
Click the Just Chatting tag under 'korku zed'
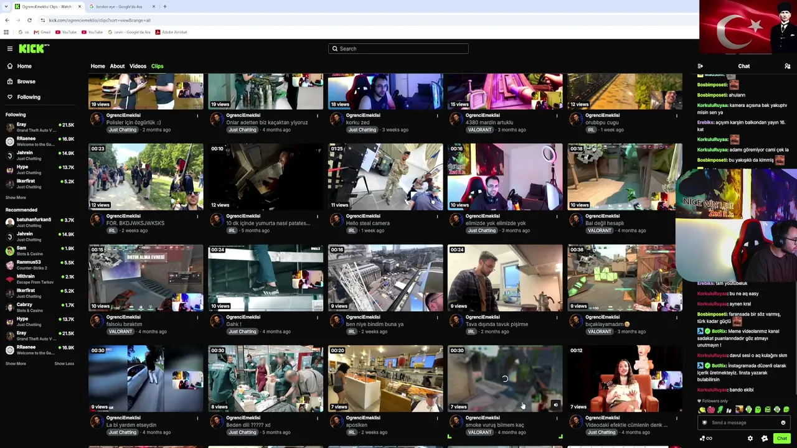362,130
